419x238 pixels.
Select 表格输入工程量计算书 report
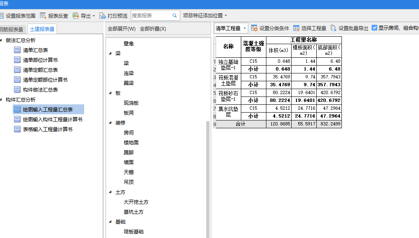47,129
